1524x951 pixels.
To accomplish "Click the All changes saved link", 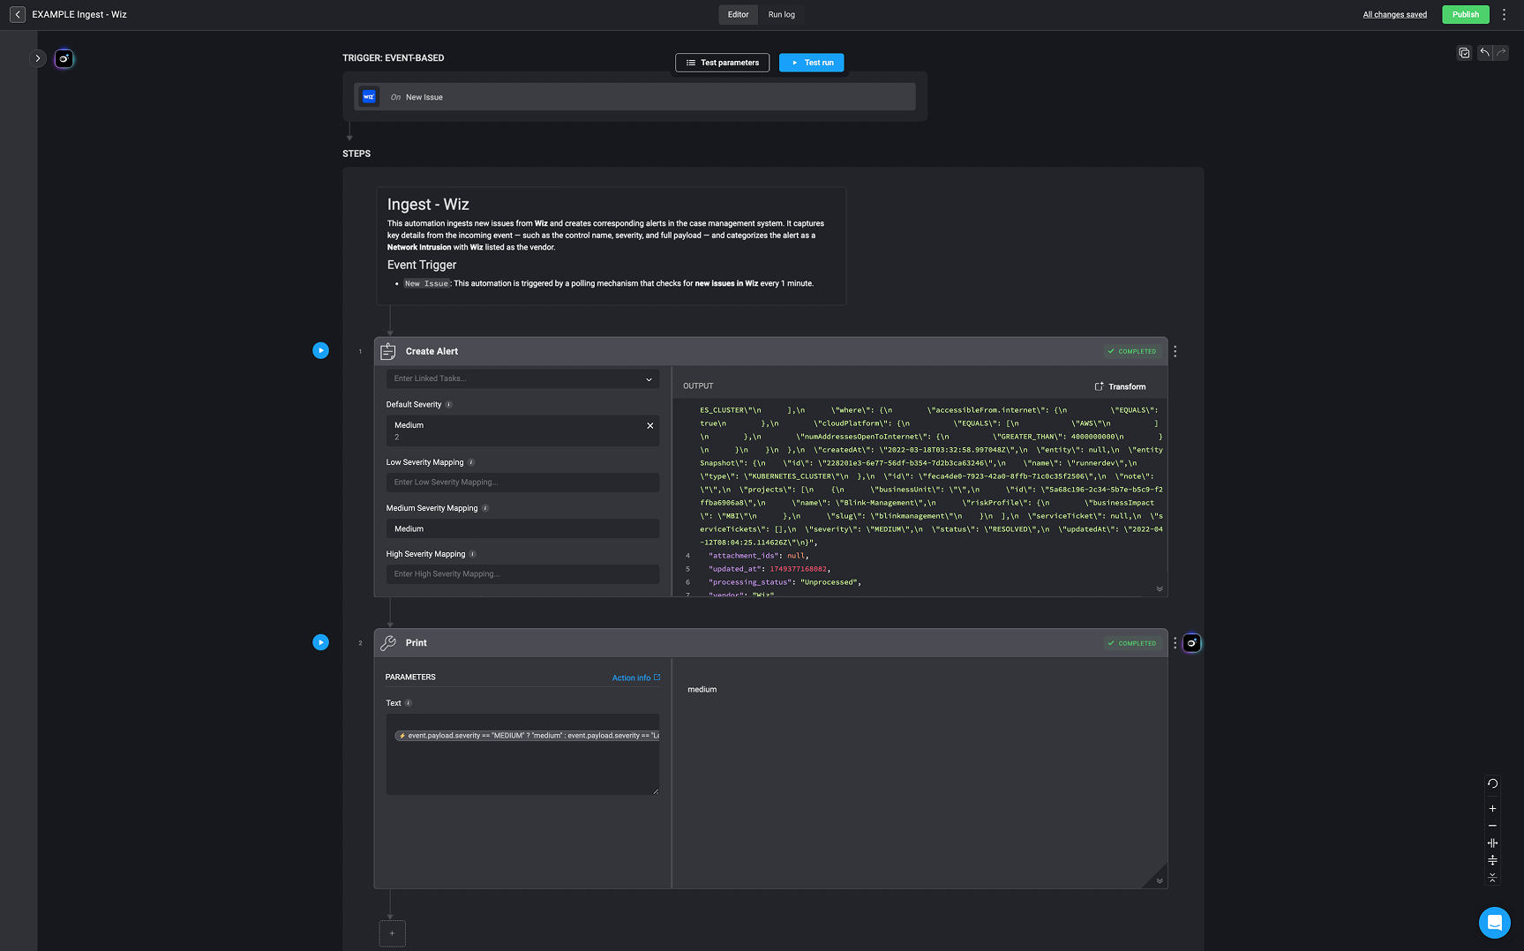I will [x=1394, y=14].
